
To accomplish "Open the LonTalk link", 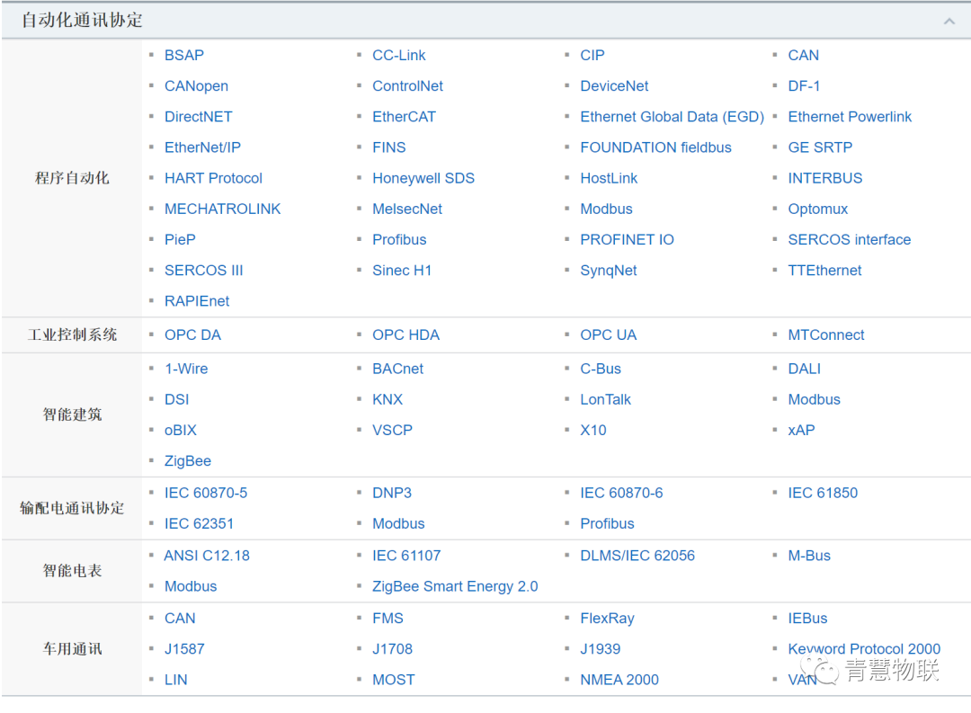I will (x=605, y=399).
